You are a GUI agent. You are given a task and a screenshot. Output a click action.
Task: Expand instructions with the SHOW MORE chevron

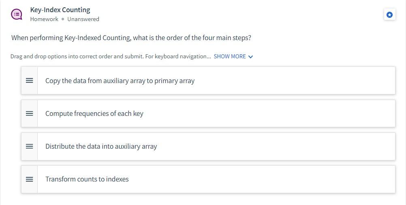click(x=250, y=57)
